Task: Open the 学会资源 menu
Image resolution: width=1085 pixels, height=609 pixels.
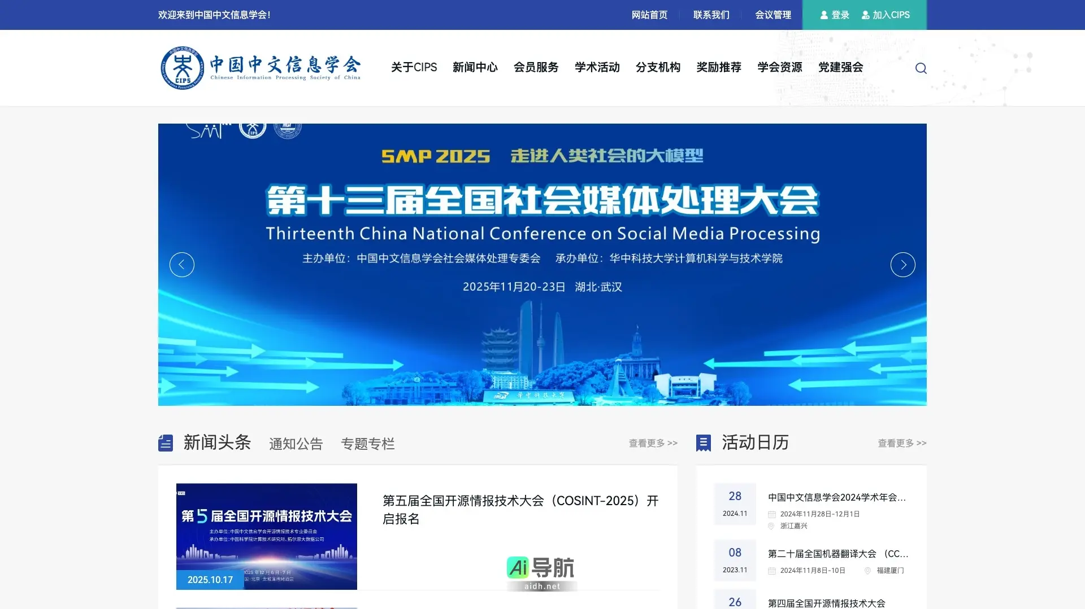Action: pos(780,67)
